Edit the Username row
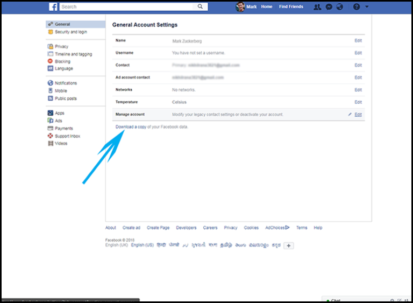413x303 pixels. 358,53
